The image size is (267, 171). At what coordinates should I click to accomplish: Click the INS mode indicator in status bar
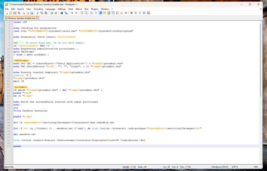click(256, 167)
